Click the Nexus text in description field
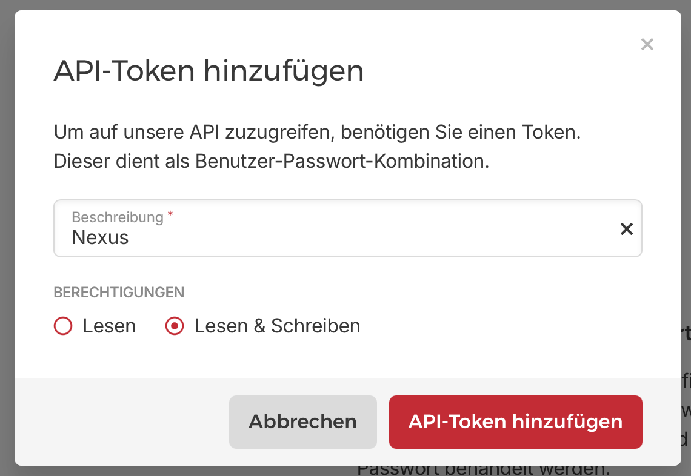 coord(100,237)
